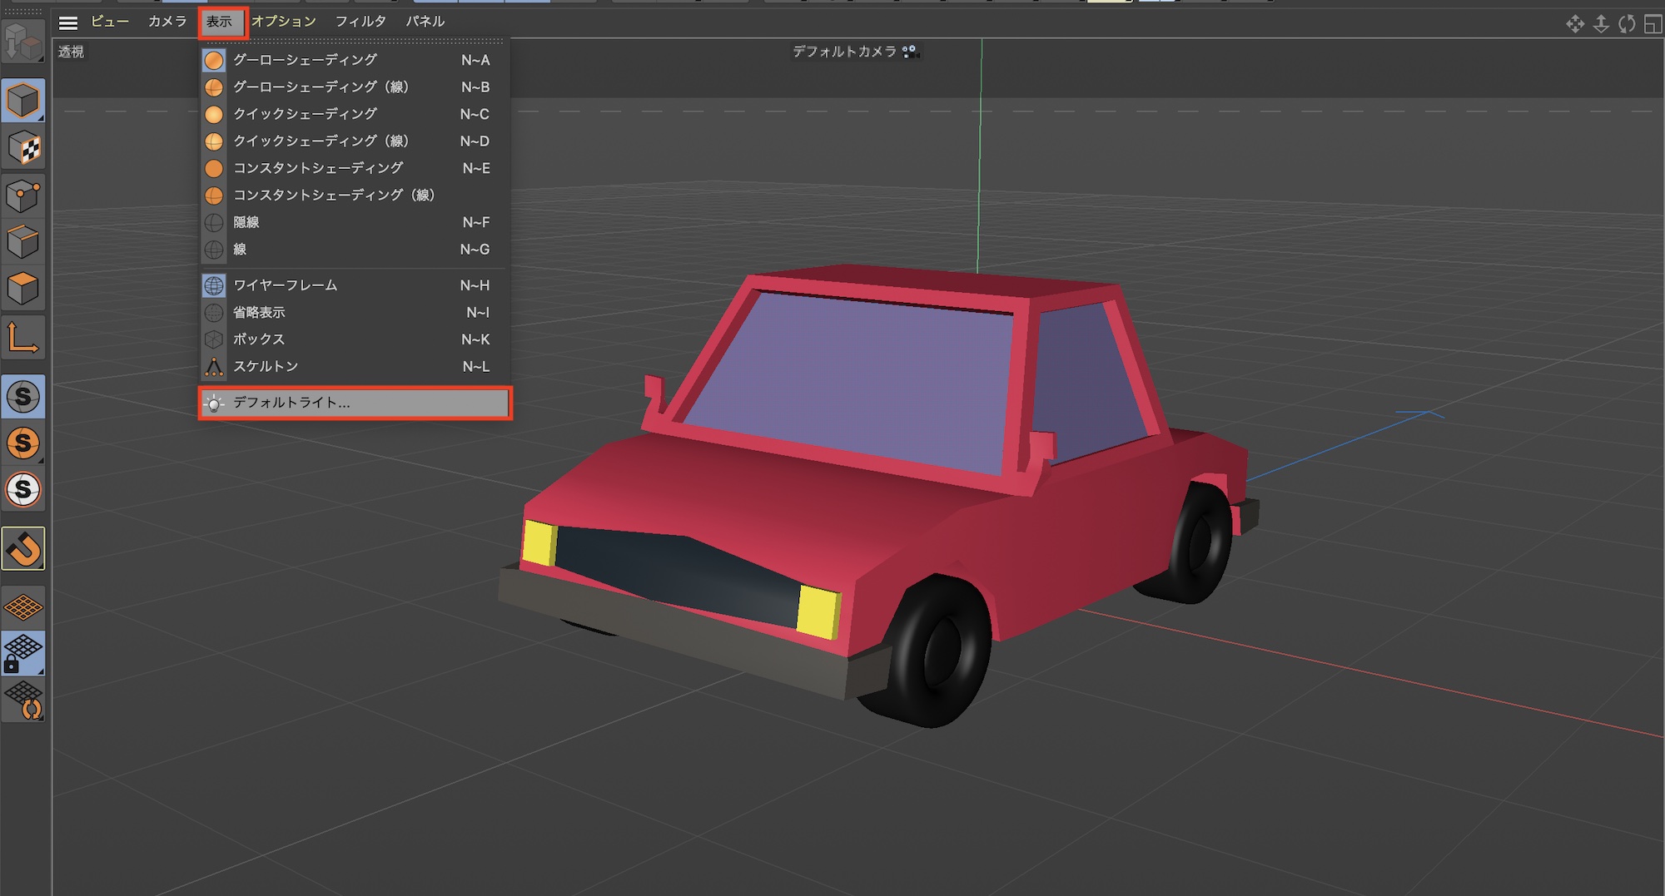Activate Points mode in left toolbar
The width and height of the screenshot is (1665, 896).
22,196
